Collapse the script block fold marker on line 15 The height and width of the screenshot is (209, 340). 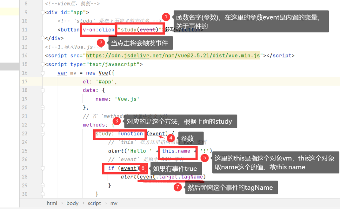click(42, 64)
